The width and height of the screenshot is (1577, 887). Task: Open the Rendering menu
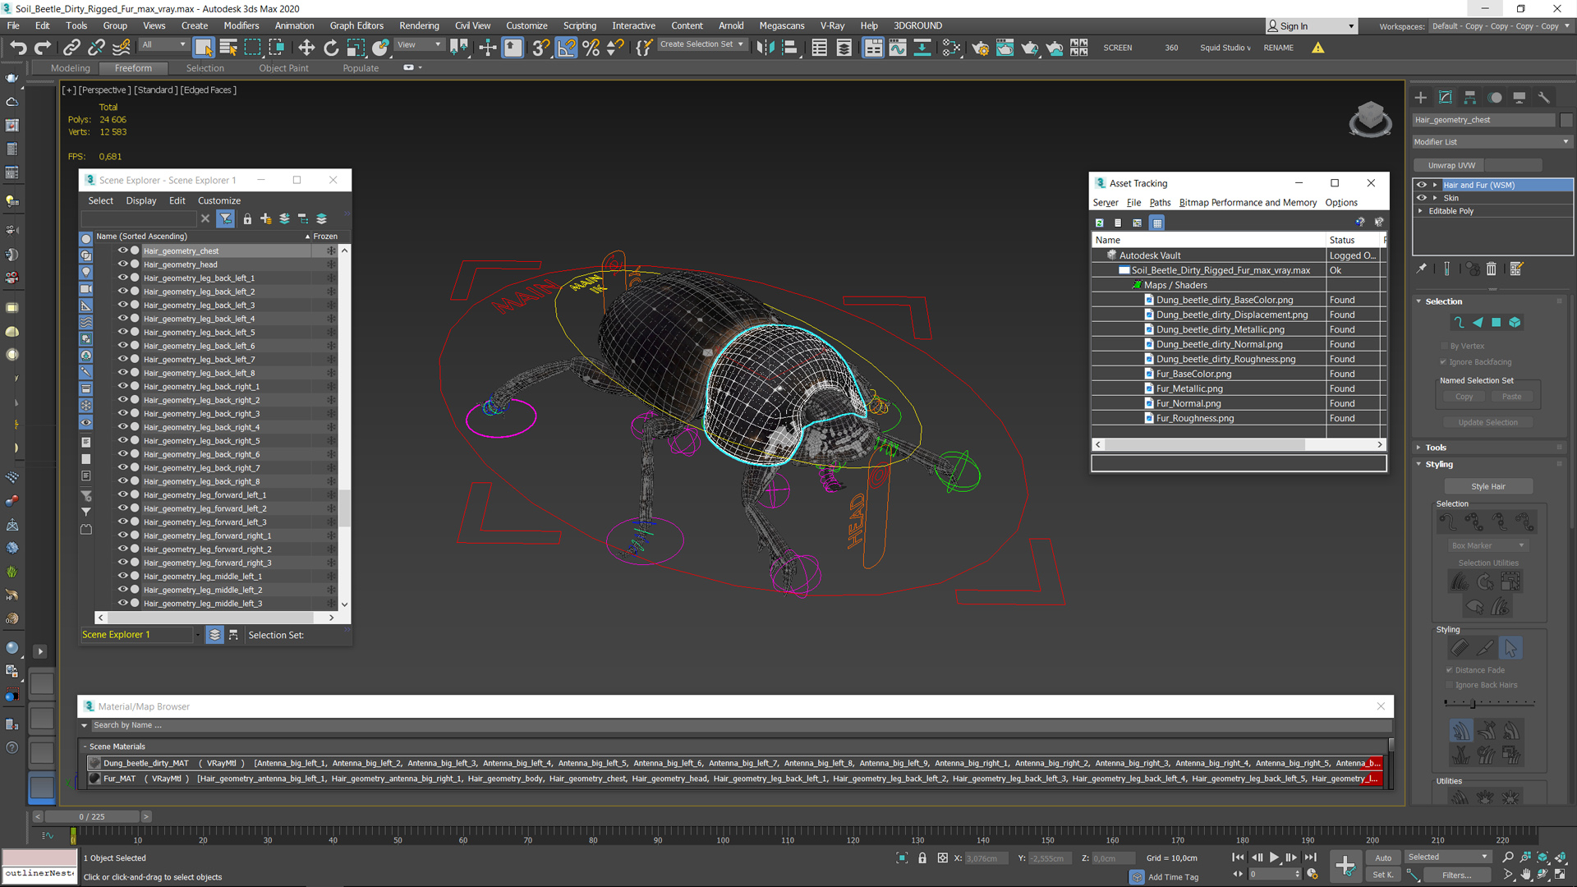click(x=419, y=25)
